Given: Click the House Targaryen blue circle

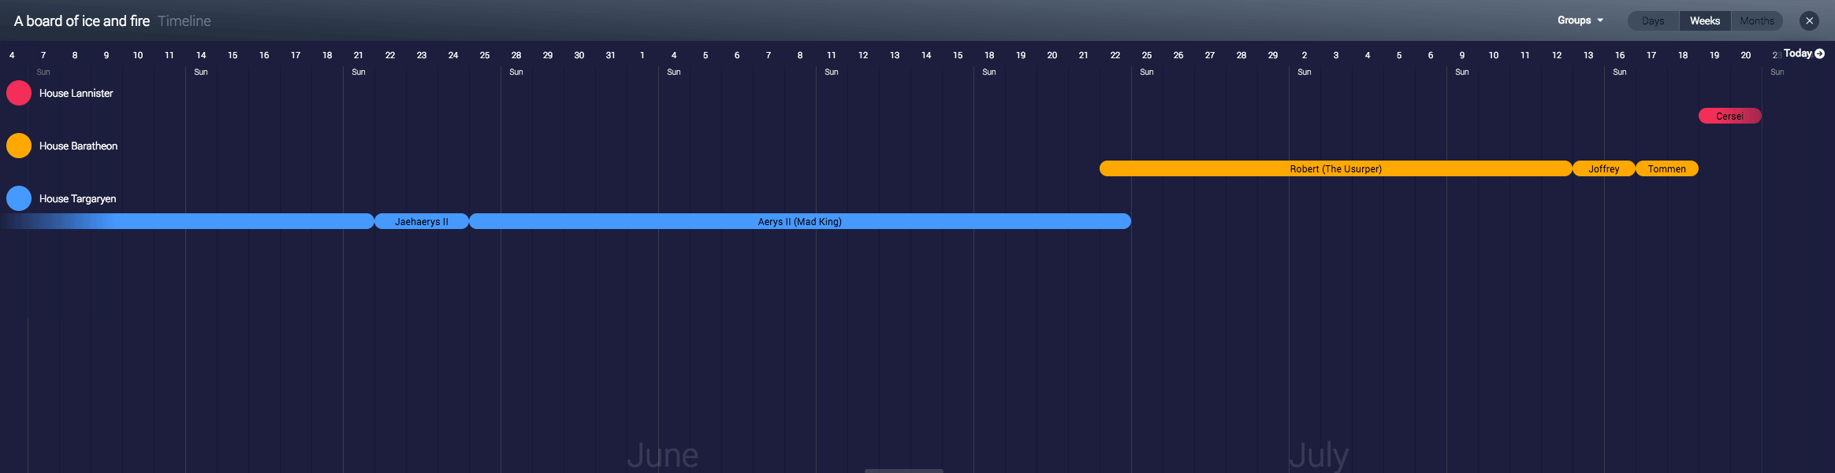Looking at the screenshot, I should click(19, 198).
